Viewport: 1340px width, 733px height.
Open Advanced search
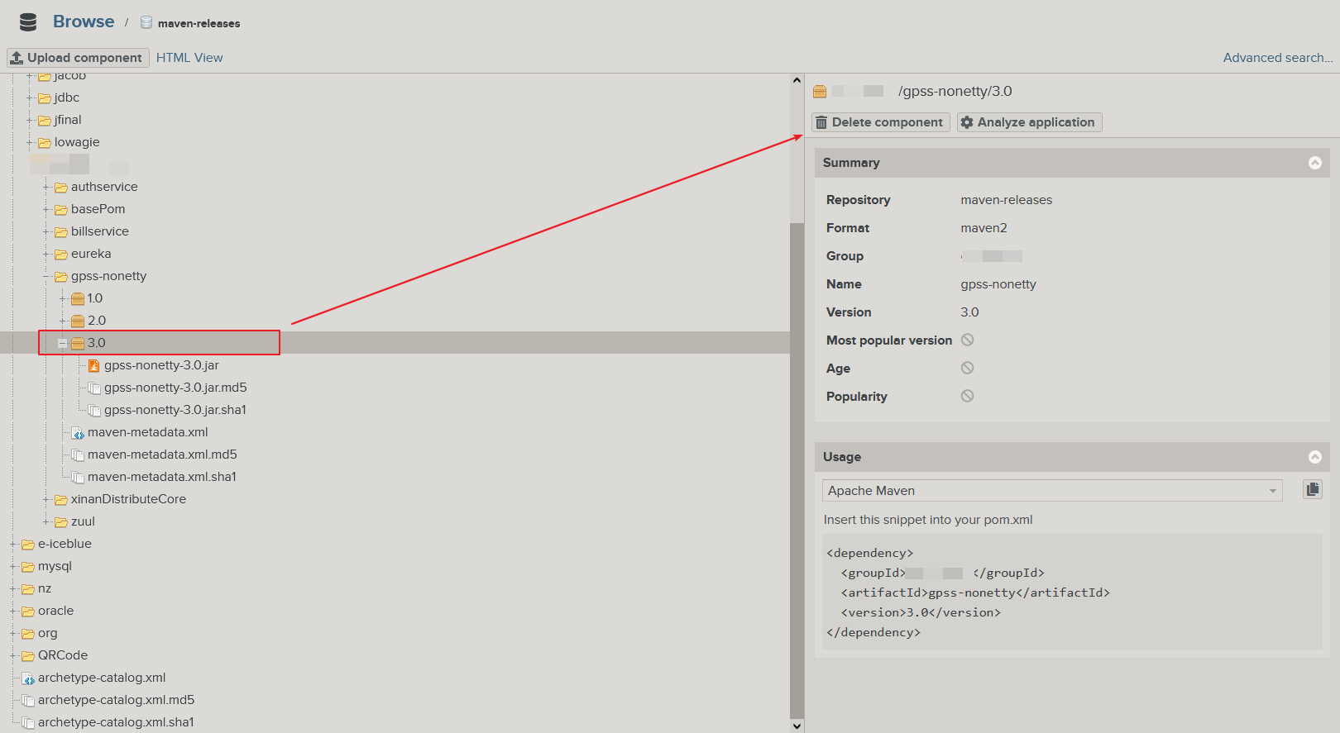1278,58
